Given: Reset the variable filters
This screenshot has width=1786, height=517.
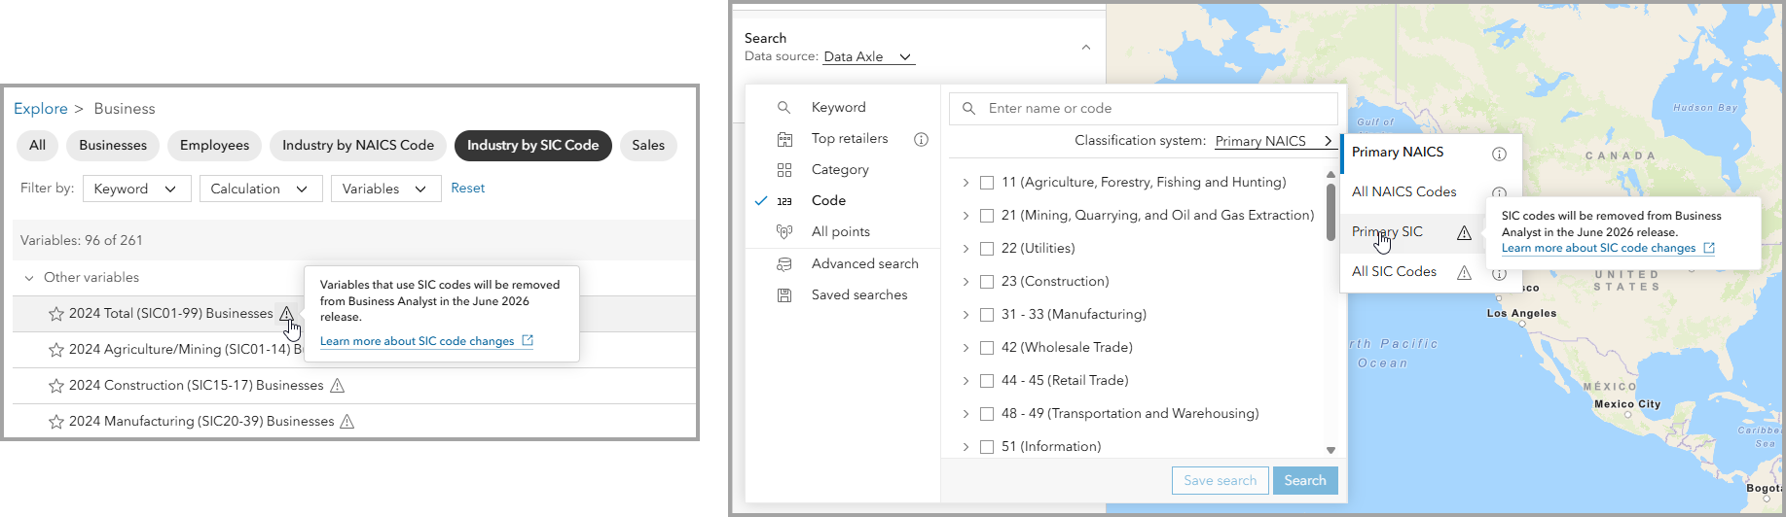Looking at the screenshot, I should point(467,189).
